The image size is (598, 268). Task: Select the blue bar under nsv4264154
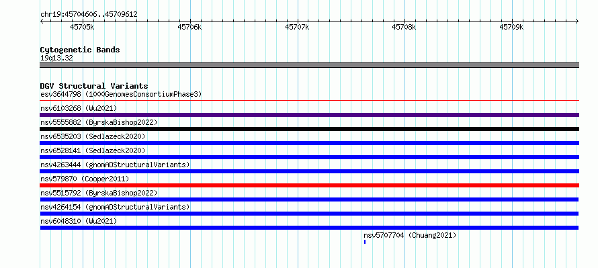coord(309,214)
